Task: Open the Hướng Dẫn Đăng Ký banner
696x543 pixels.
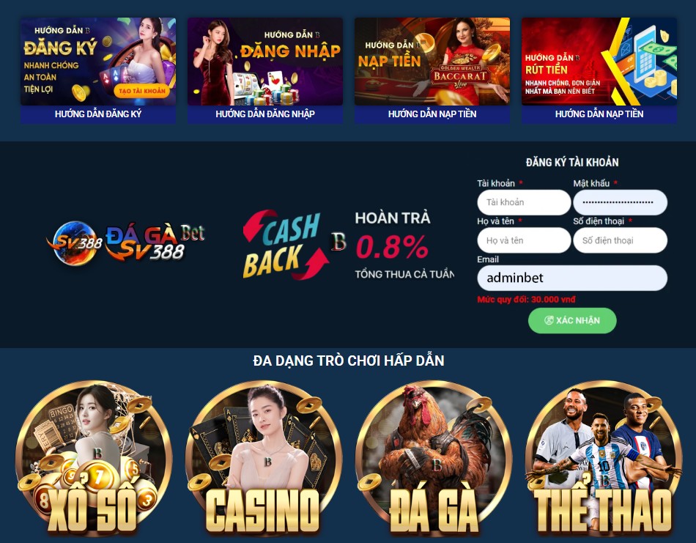Action: (x=98, y=62)
